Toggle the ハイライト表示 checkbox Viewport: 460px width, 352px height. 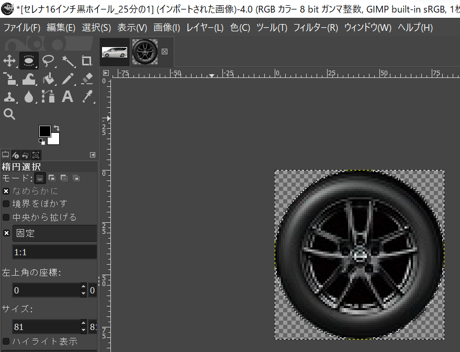pos(6,342)
